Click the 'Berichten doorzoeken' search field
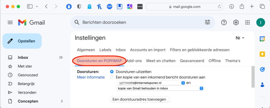Image resolution: width=270 pixels, height=108 pixels. click(x=140, y=23)
